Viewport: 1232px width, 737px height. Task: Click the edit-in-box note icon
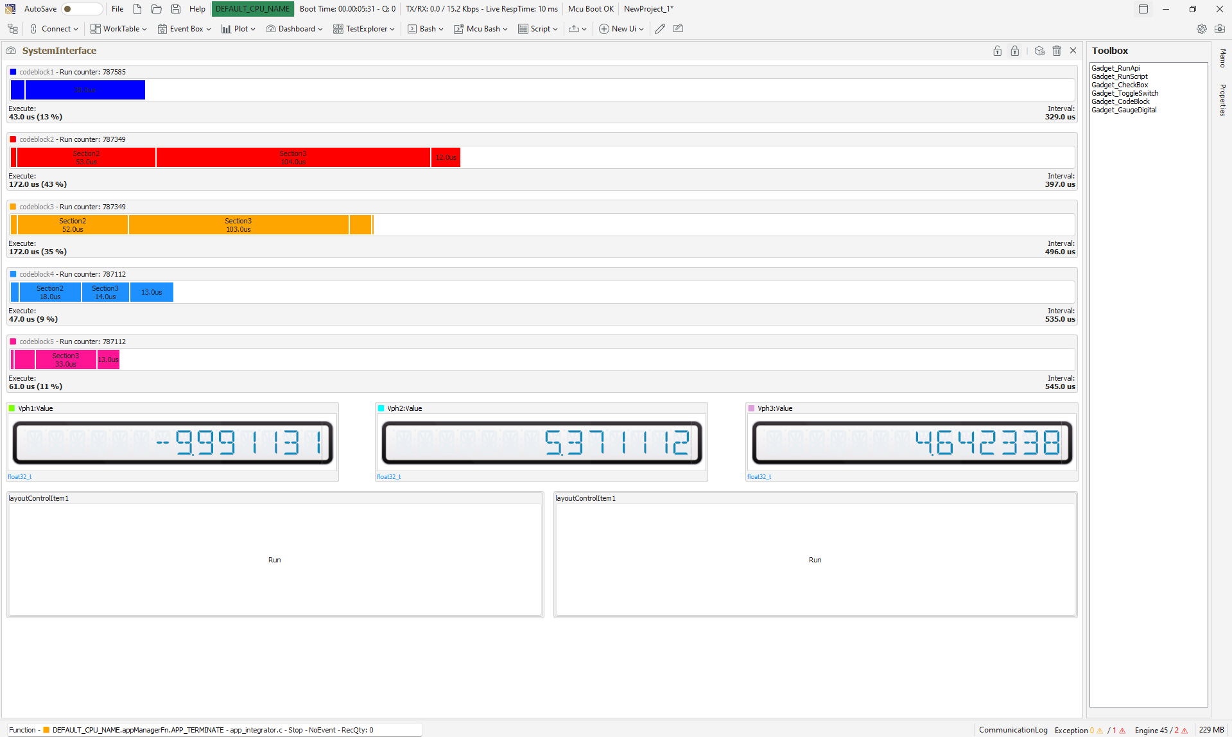coord(678,29)
